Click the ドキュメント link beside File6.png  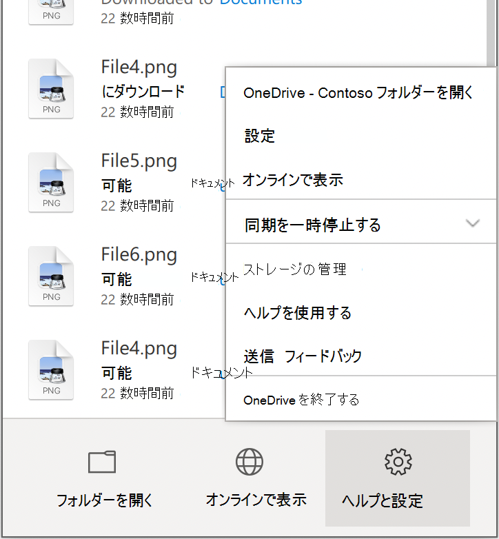coord(214,277)
